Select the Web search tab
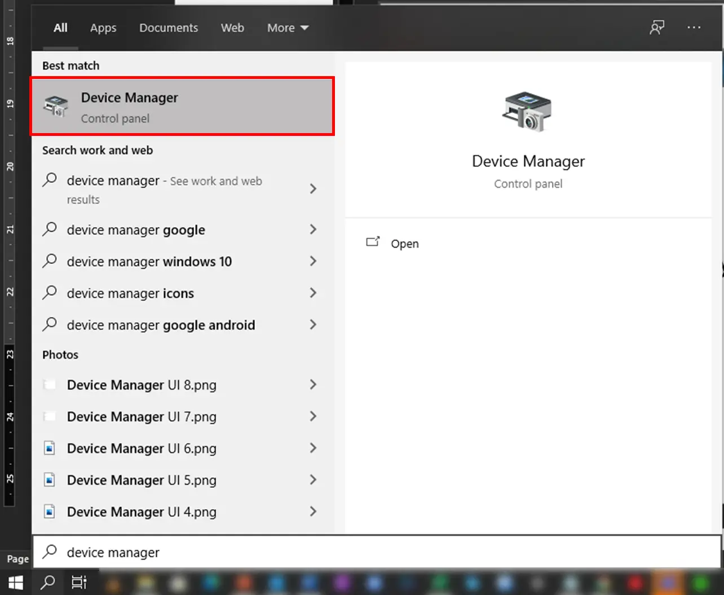Viewport: 724px width, 595px height. (x=232, y=28)
